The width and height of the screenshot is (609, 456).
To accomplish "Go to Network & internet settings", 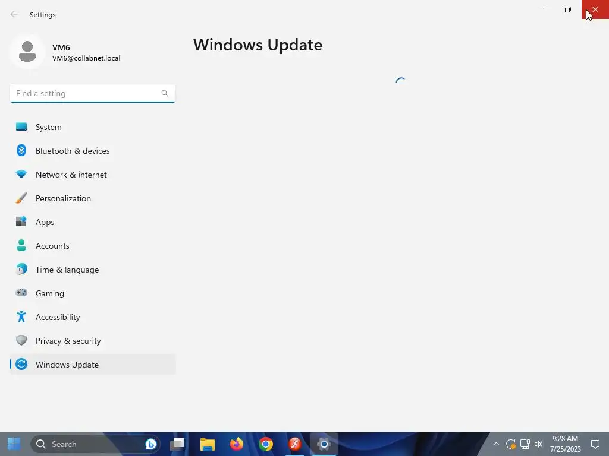I will point(92,175).
